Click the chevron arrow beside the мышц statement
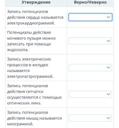 pyautogui.click(x=108, y=118)
